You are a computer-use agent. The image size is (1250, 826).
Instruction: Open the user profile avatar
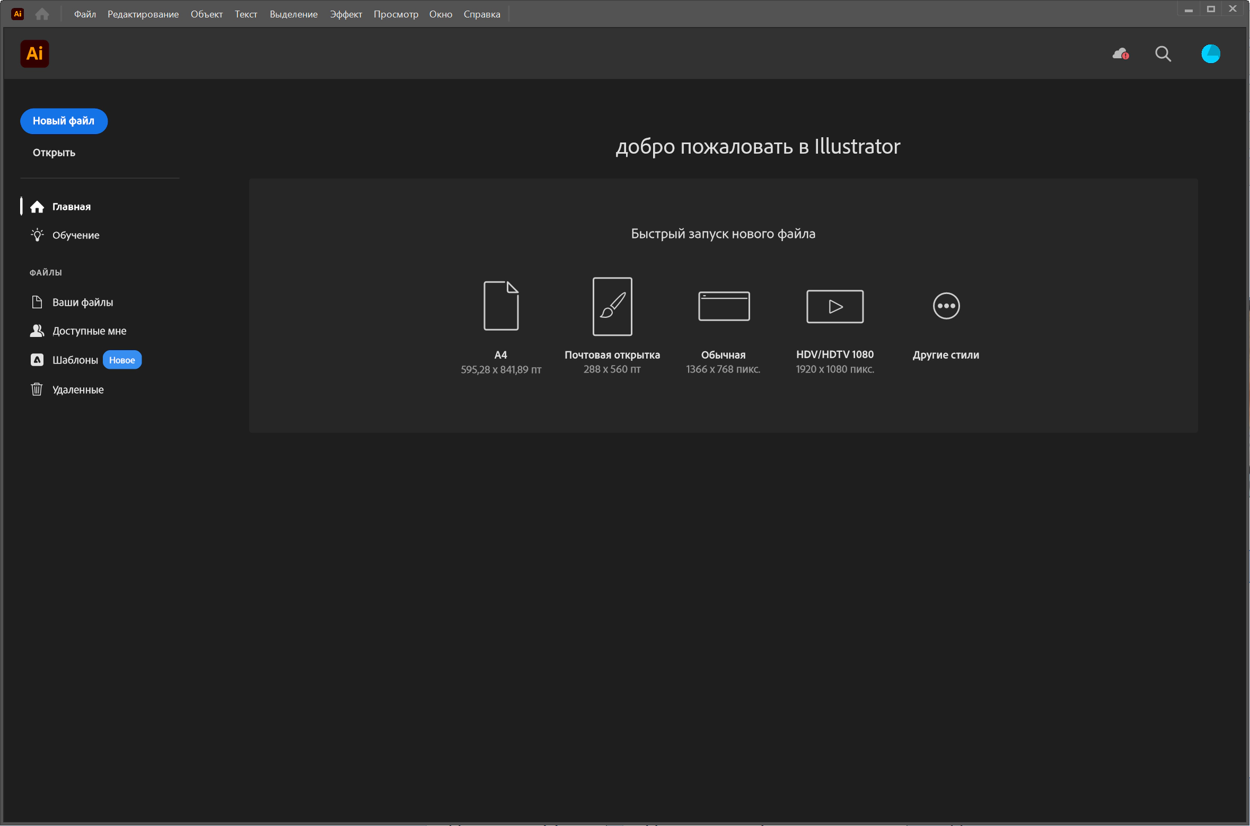point(1210,54)
